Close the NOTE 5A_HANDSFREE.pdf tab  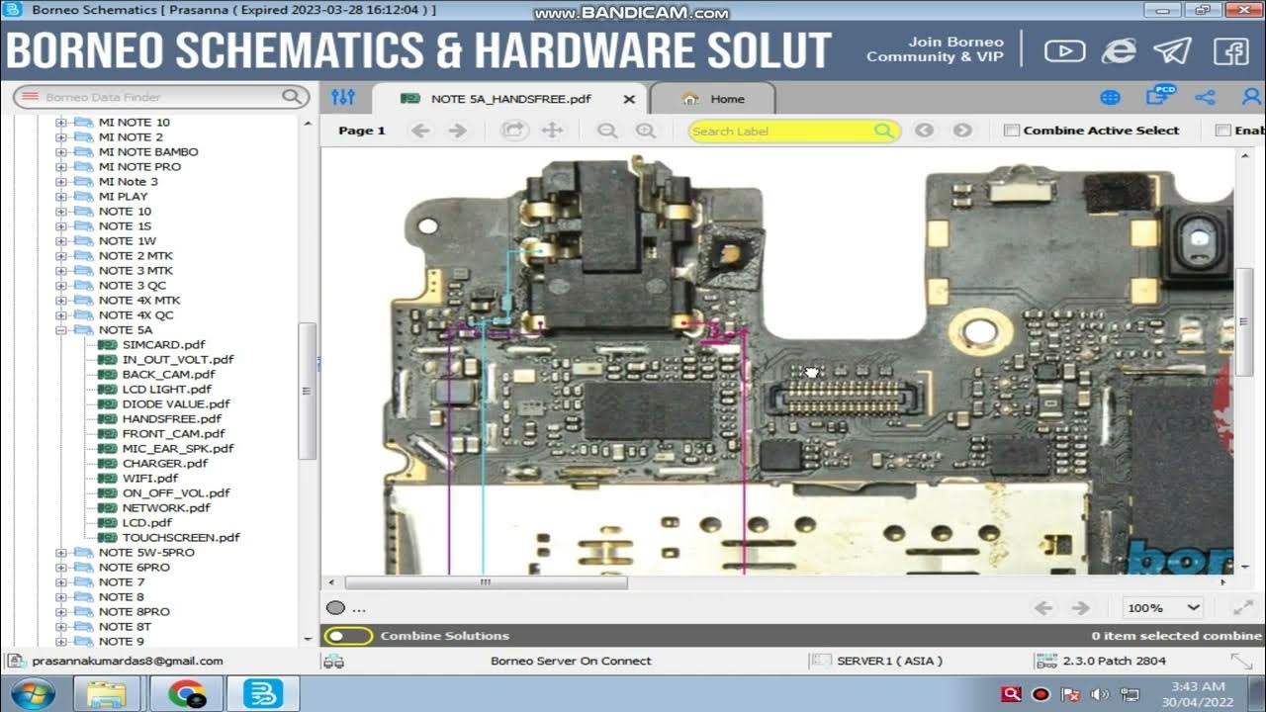pyautogui.click(x=629, y=99)
